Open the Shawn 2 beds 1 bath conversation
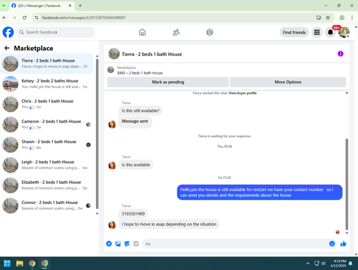Viewport: 358px width, 270px height. pyautogui.click(x=47, y=145)
